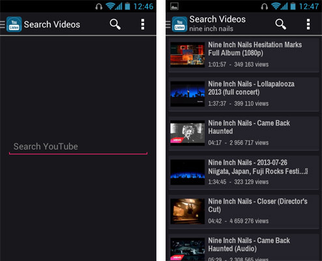Tap Wi-Fi status icon on left screen
The image size is (322, 261).
110,6
